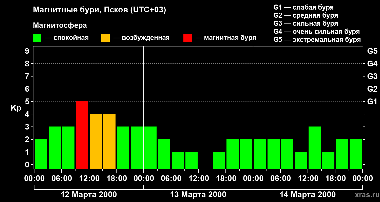This screenshot has width=380, height=202.
Task: Select the '14 Марта 2000' date label
Action: 308,195
